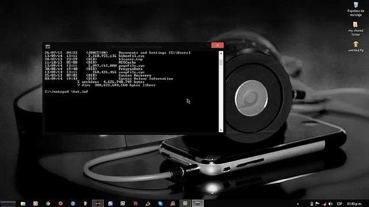The height and width of the screenshot is (207, 369).
Task: Open the network status tray icon
Action: [x=324, y=204]
